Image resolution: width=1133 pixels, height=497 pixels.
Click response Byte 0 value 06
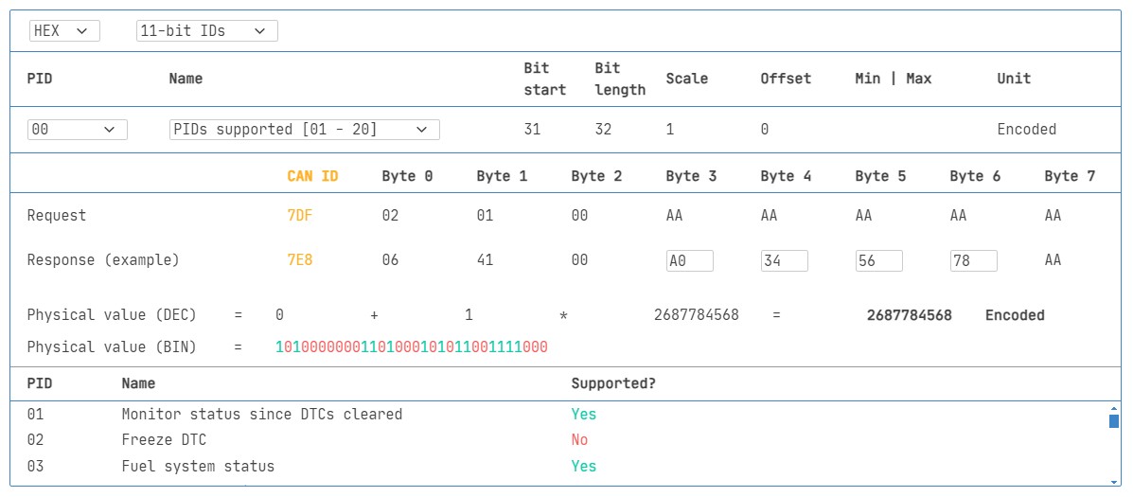click(390, 260)
